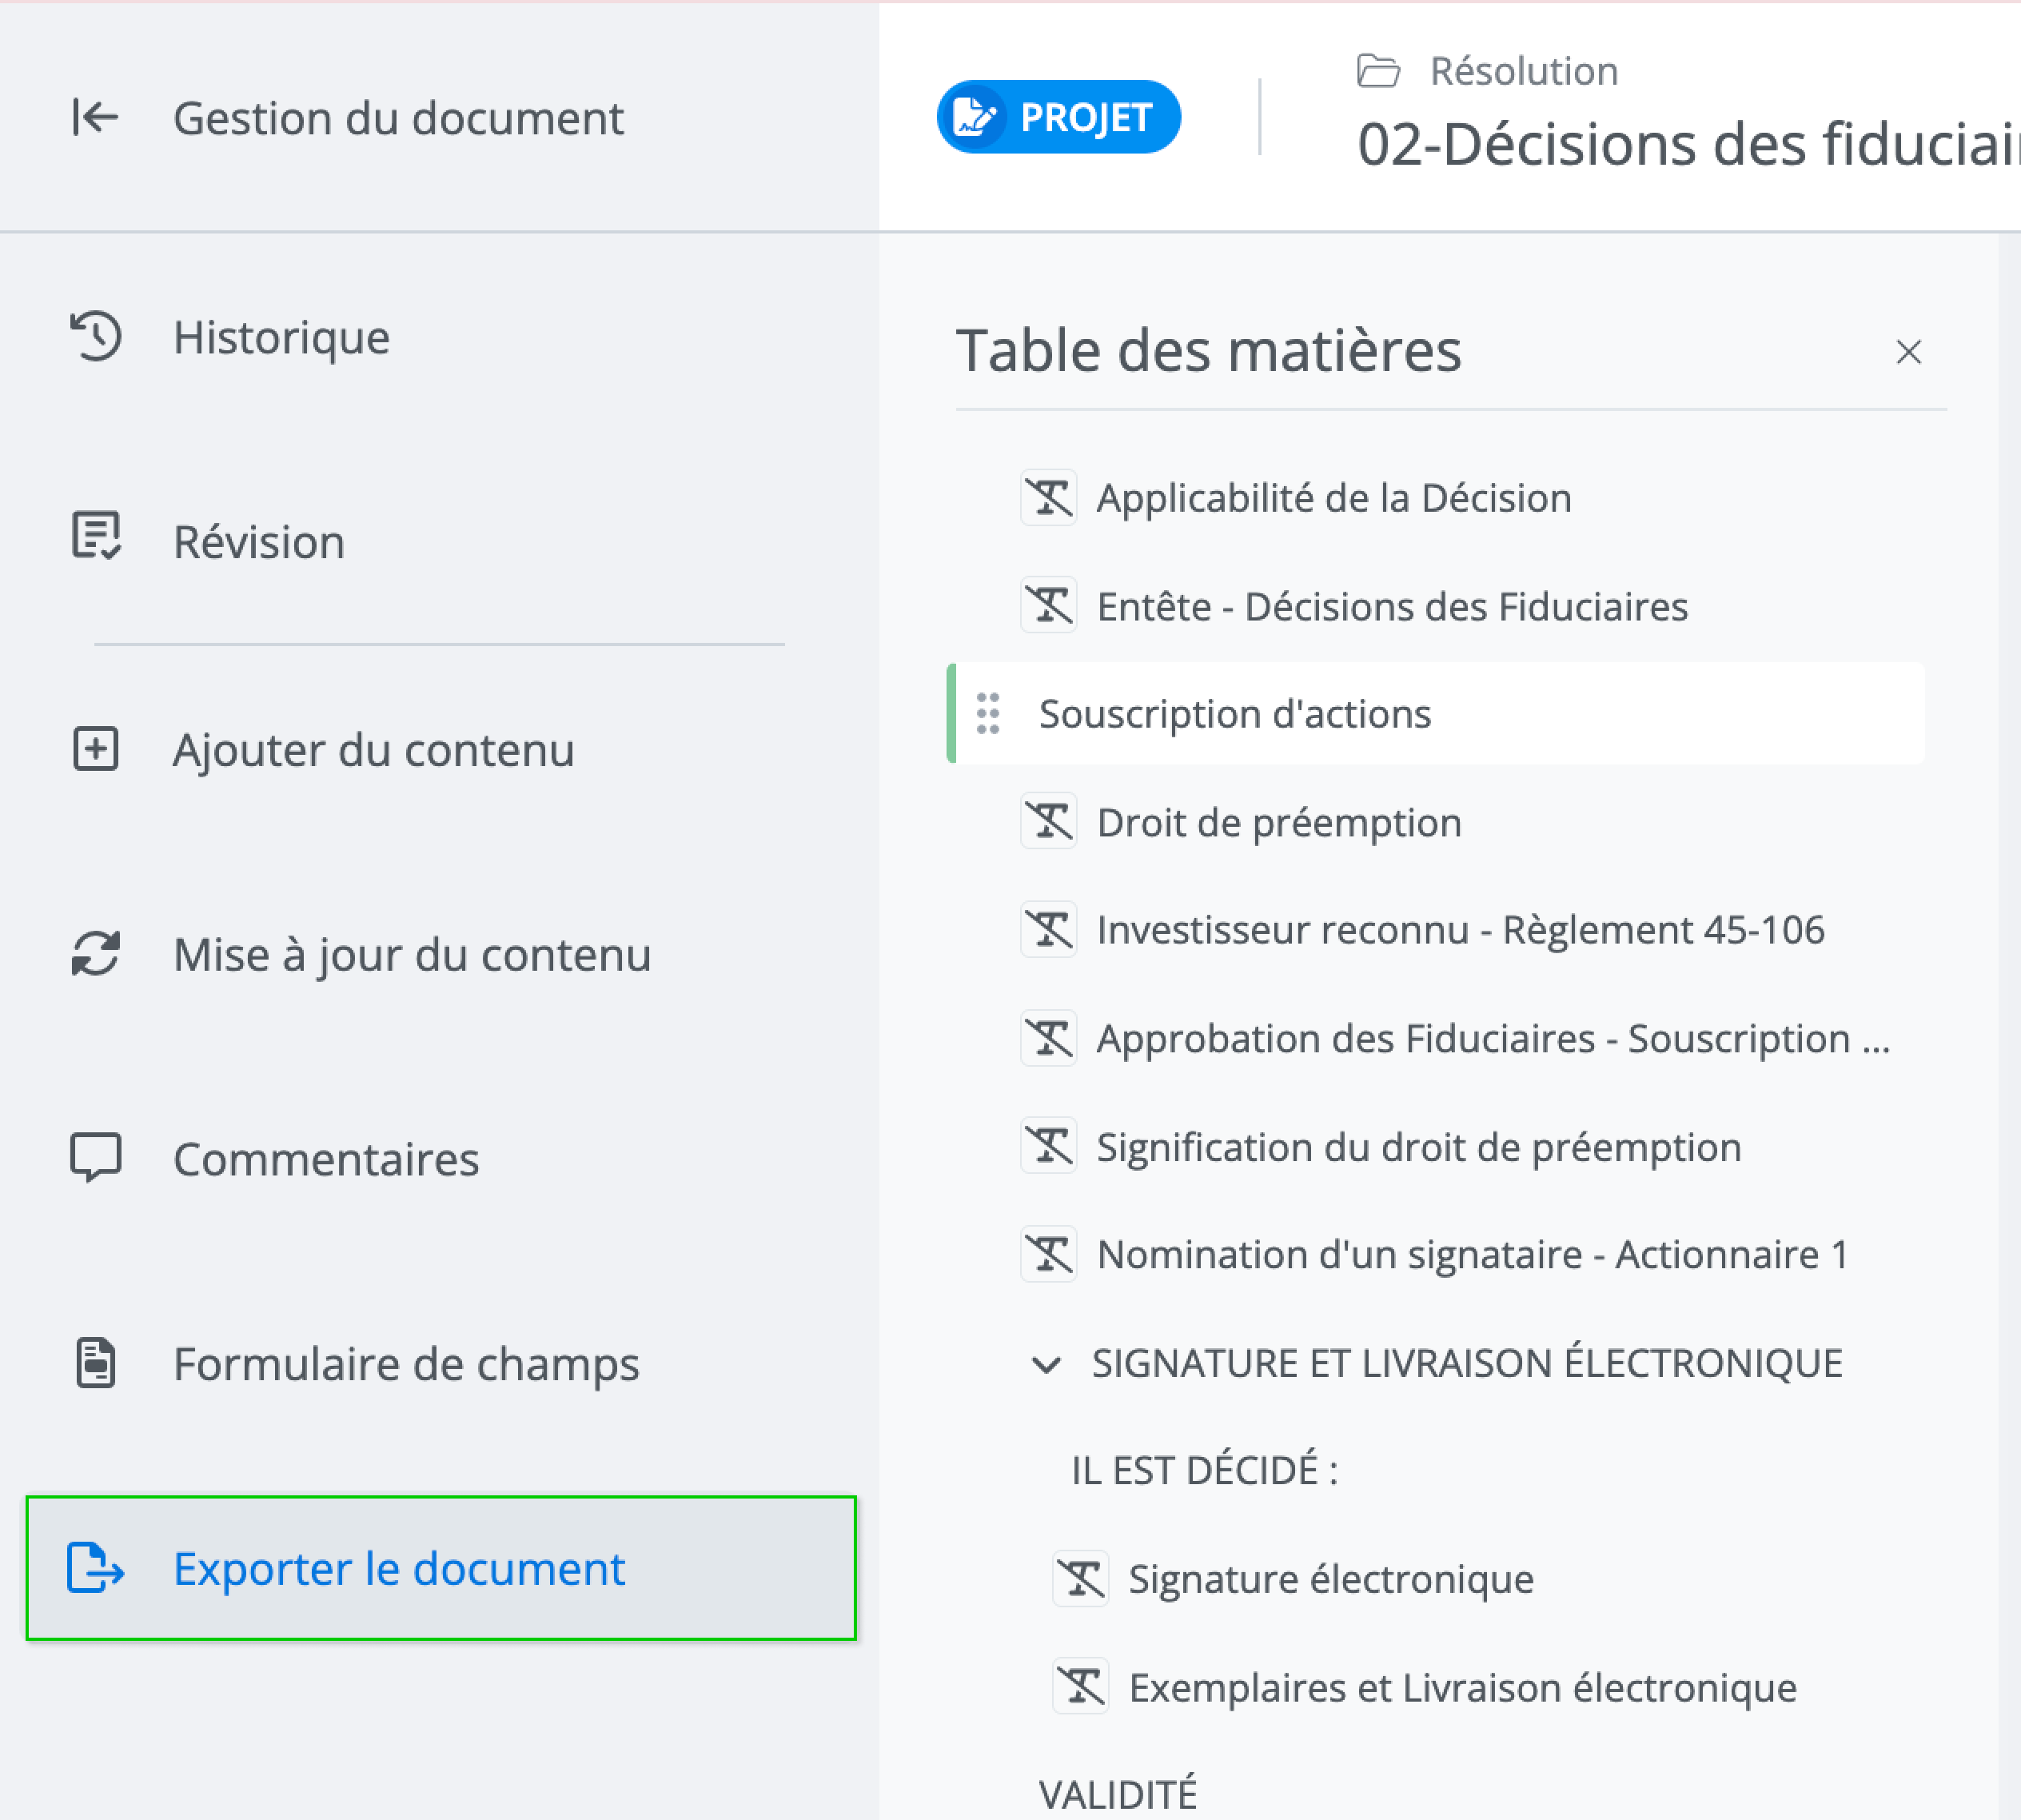Toggle the struck-text icon beside Signature électronique
Image resolution: width=2021 pixels, height=1820 pixels.
pos(1081,1579)
